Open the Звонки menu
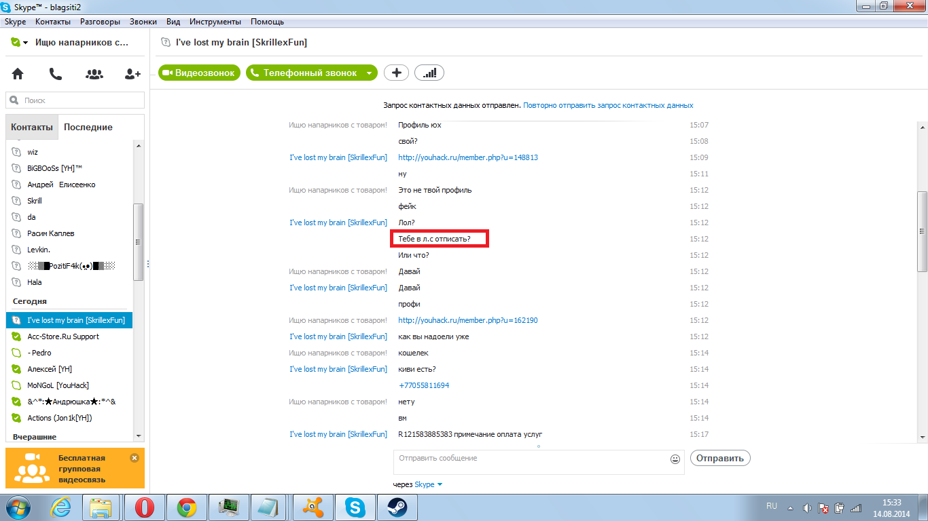This screenshot has width=928, height=521. (143, 22)
